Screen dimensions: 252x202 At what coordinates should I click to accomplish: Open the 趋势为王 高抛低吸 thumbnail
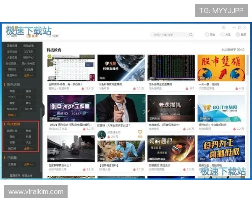tap(221, 149)
